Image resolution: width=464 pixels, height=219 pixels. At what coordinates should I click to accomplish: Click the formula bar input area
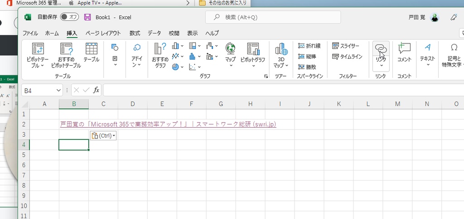pyautogui.click(x=284, y=90)
